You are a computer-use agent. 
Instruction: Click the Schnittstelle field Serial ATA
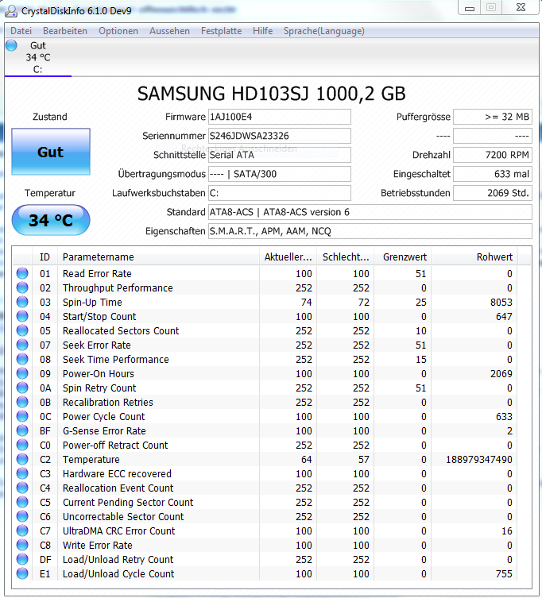[x=280, y=155]
